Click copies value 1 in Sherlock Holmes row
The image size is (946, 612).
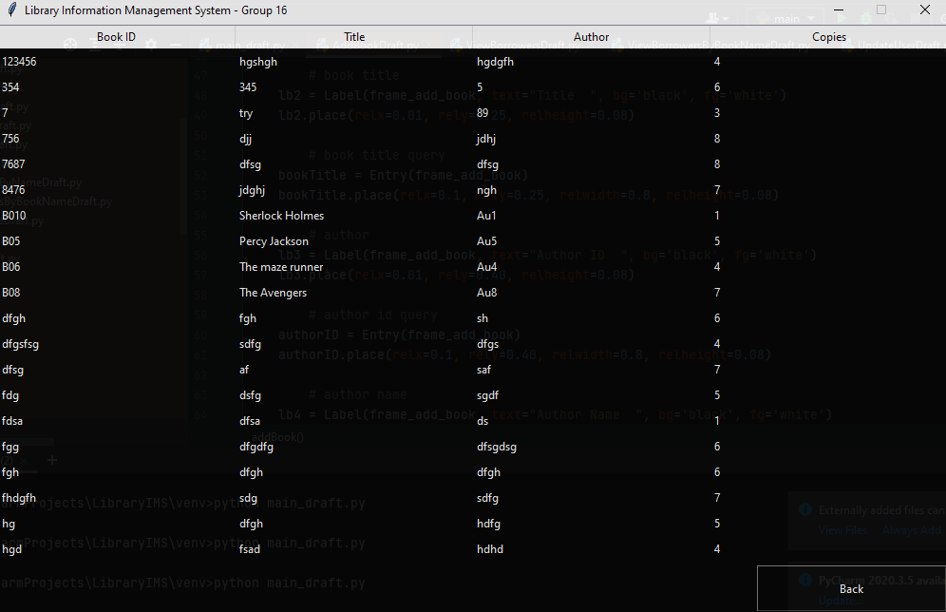(717, 216)
